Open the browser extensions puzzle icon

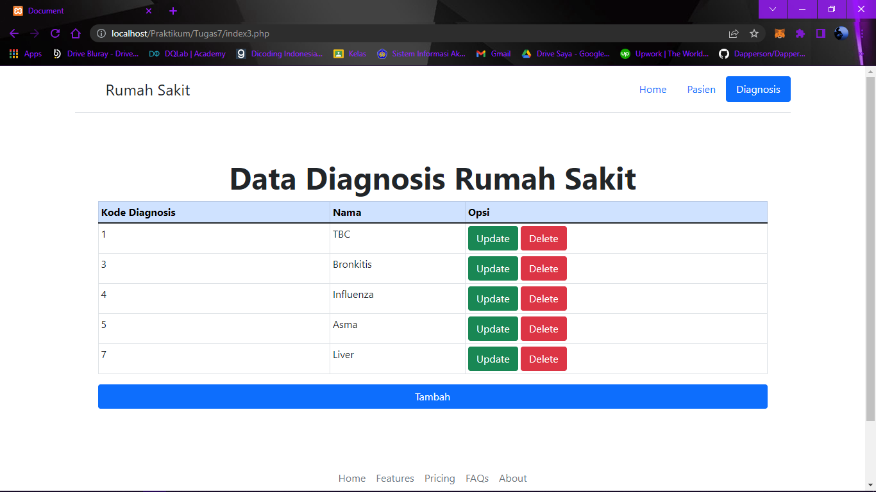pos(800,33)
